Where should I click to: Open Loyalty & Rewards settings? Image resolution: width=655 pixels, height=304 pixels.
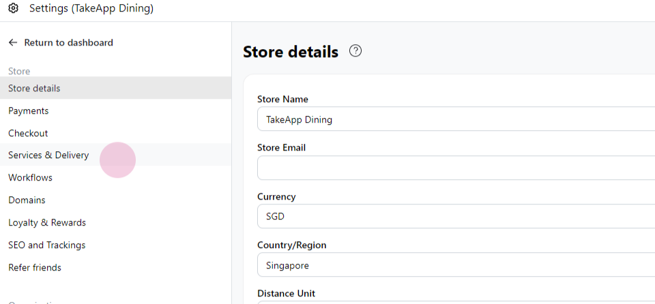pos(116,223)
